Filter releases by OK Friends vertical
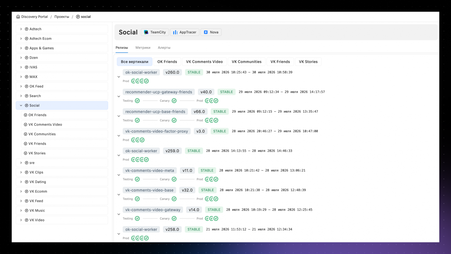Image resolution: width=451 pixels, height=254 pixels. pos(167,62)
